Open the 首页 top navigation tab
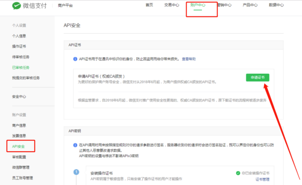This screenshot has width=302, height=185. point(149,5)
